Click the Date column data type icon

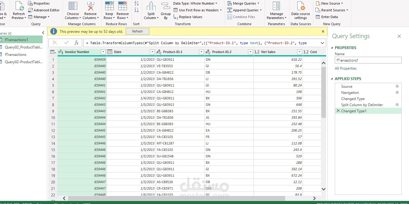110,52
